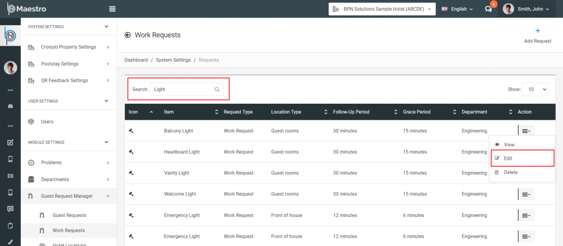563x246 pixels.
Task: Go back using the Work Requests arrow
Action: tap(128, 35)
